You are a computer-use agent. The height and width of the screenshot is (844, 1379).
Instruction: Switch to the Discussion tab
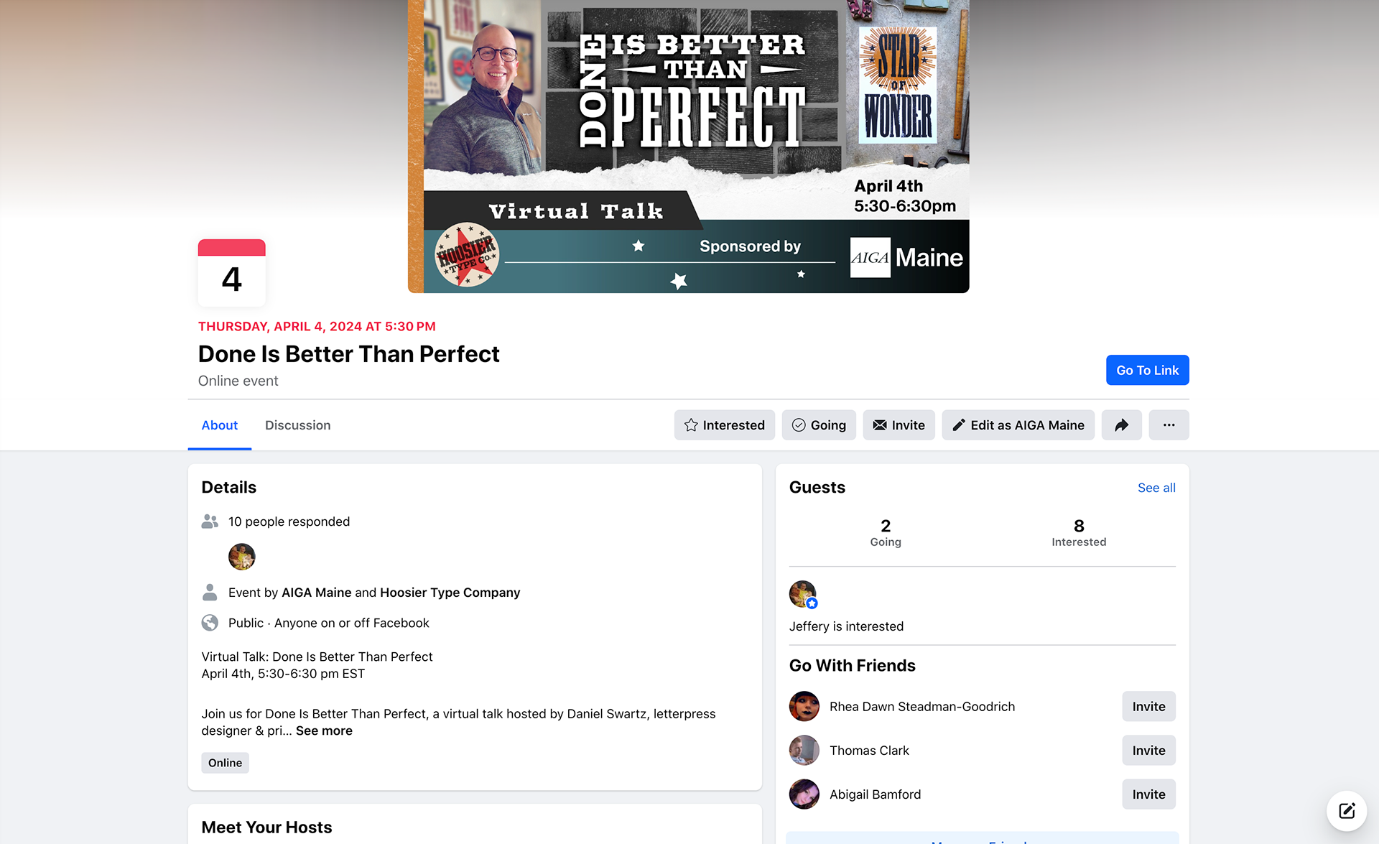click(298, 425)
